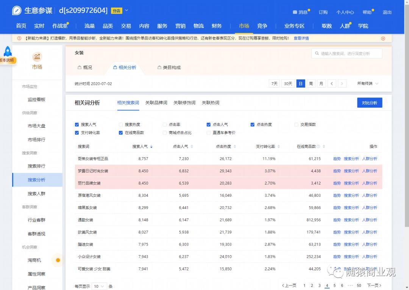
Task: Click 退出 logout in header
Action: coord(387,12)
